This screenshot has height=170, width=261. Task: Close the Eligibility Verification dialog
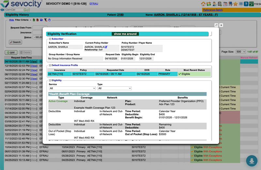click(x=221, y=25)
